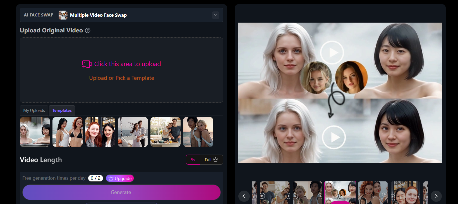Choose the couple cooking in kitchen template
This screenshot has width=458, height=204.
tap(166, 132)
